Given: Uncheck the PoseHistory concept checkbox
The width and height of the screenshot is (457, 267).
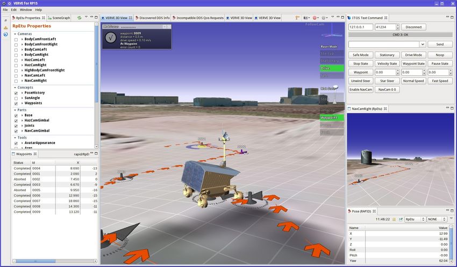Looking at the screenshot, I should click(16, 93).
